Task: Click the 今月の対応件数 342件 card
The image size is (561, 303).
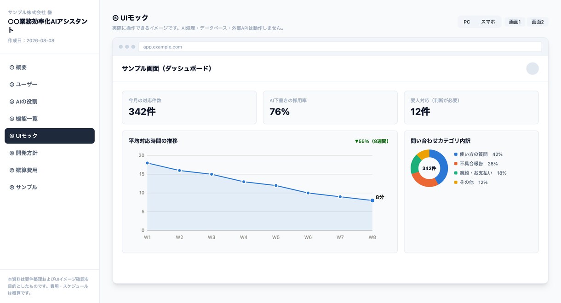Action: tap(189, 107)
